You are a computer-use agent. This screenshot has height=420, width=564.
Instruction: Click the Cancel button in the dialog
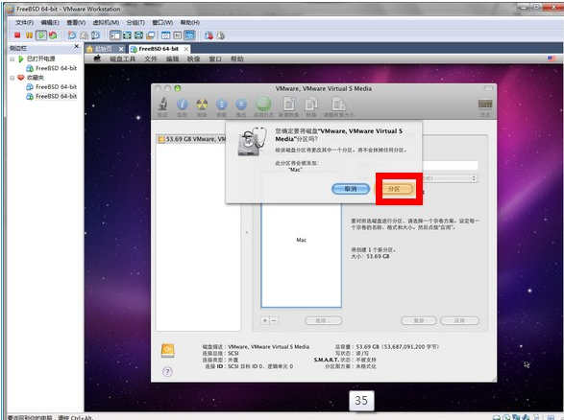[x=351, y=189]
